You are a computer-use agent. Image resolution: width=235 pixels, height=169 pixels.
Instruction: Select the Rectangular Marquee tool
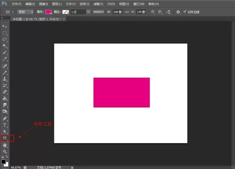5,33
